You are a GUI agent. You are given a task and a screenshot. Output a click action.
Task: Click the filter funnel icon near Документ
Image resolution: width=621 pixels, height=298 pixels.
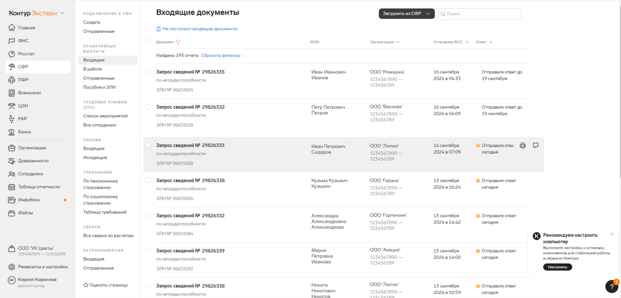(x=178, y=42)
